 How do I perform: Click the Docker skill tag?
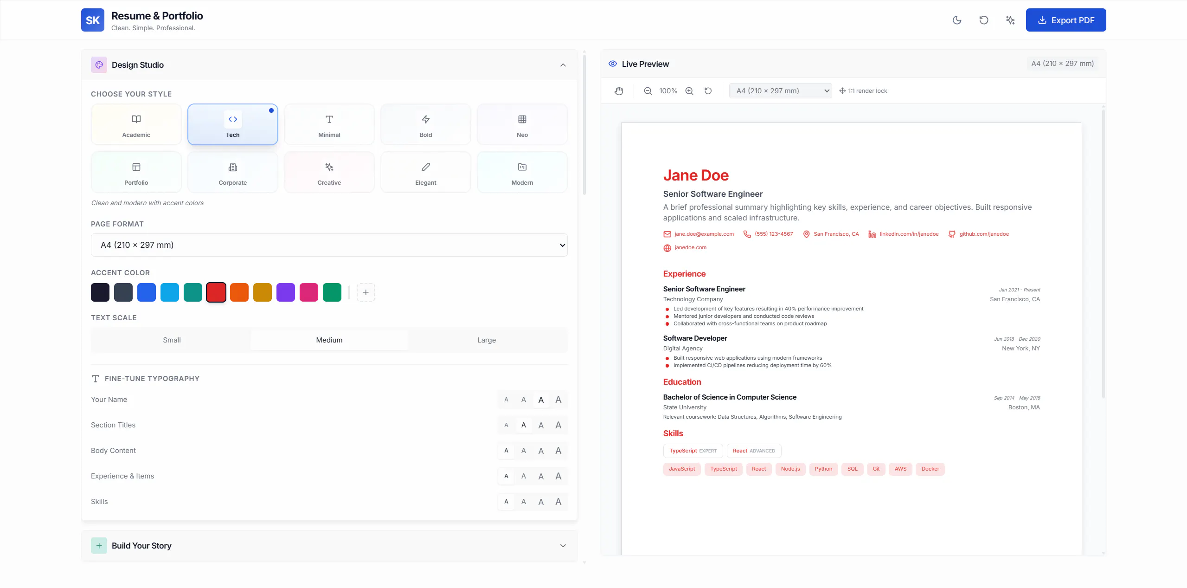pyautogui.click(x=930, y=469)
